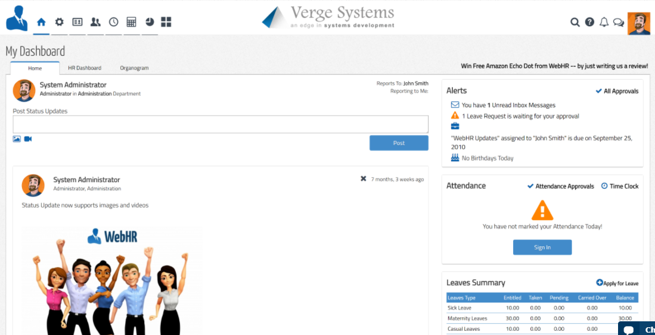Open the Amazon Echo Dot review promo link
655x335 pixels.
554,66
